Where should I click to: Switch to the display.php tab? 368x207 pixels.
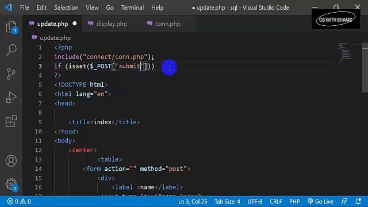click(112, 24)
